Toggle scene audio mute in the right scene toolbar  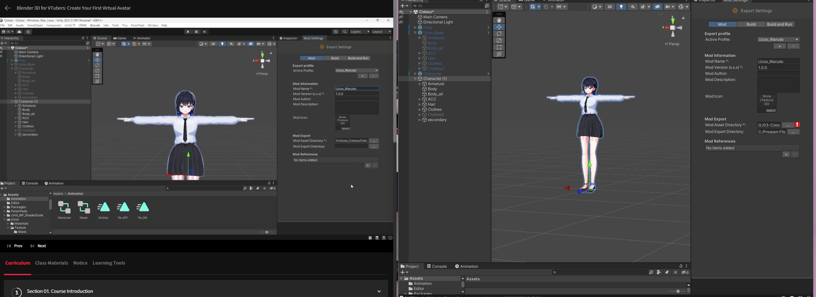tap(633, 7)
